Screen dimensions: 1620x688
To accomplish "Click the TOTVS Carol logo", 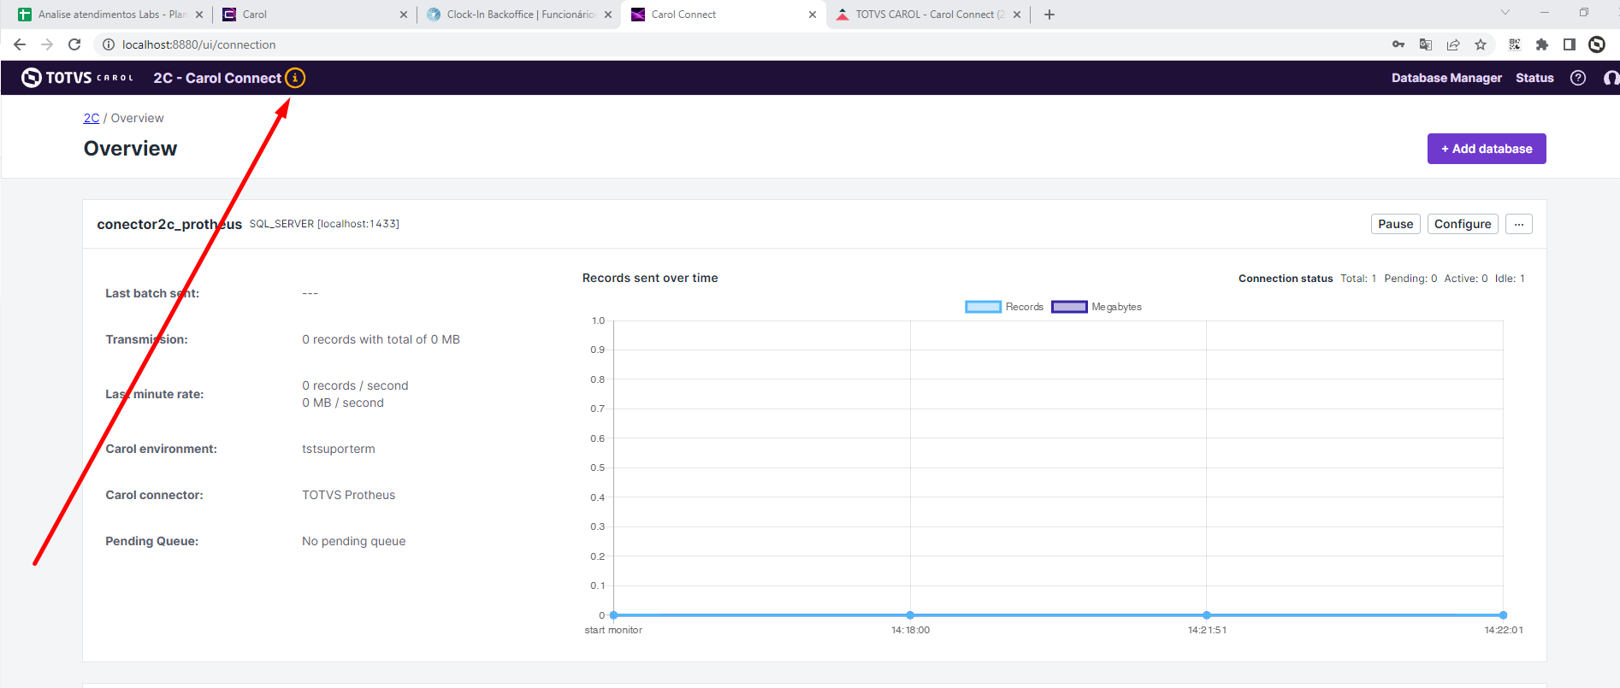I will 77,78.
